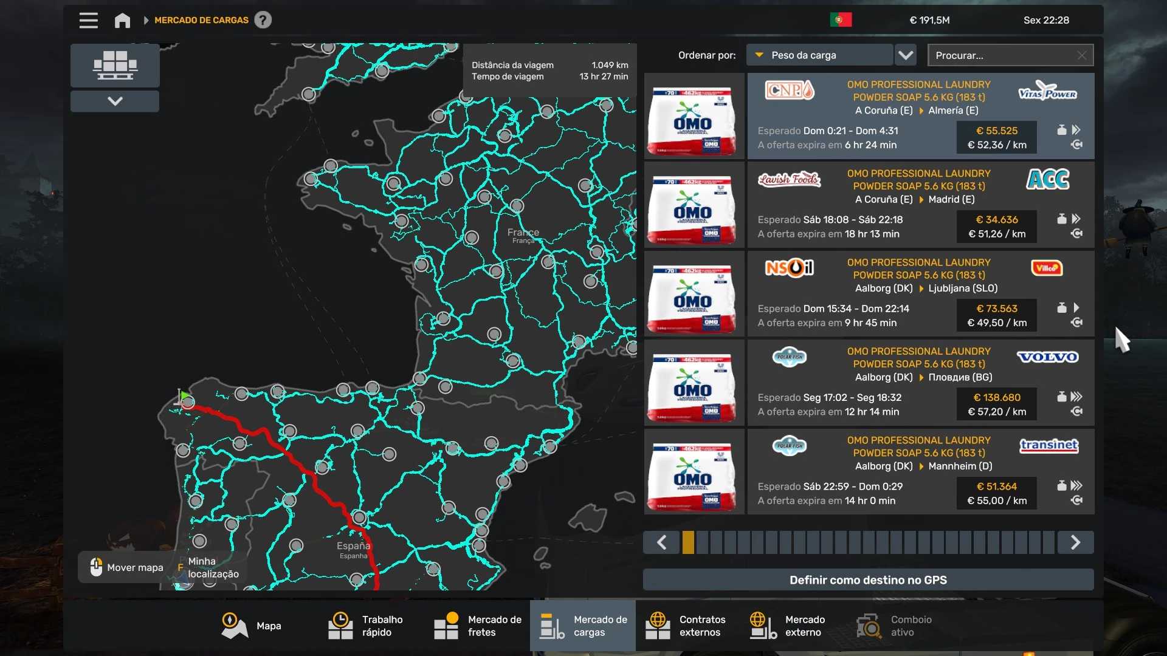Select second page marker in pagination bar

pos(702,542)
